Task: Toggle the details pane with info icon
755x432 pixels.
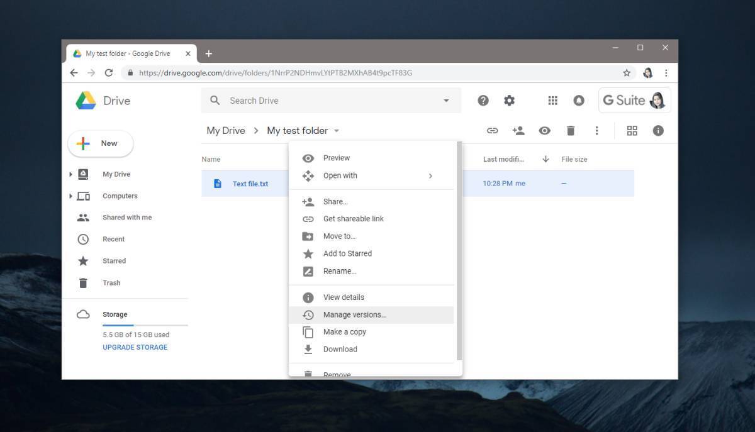Action: click(x=658, y=130)
